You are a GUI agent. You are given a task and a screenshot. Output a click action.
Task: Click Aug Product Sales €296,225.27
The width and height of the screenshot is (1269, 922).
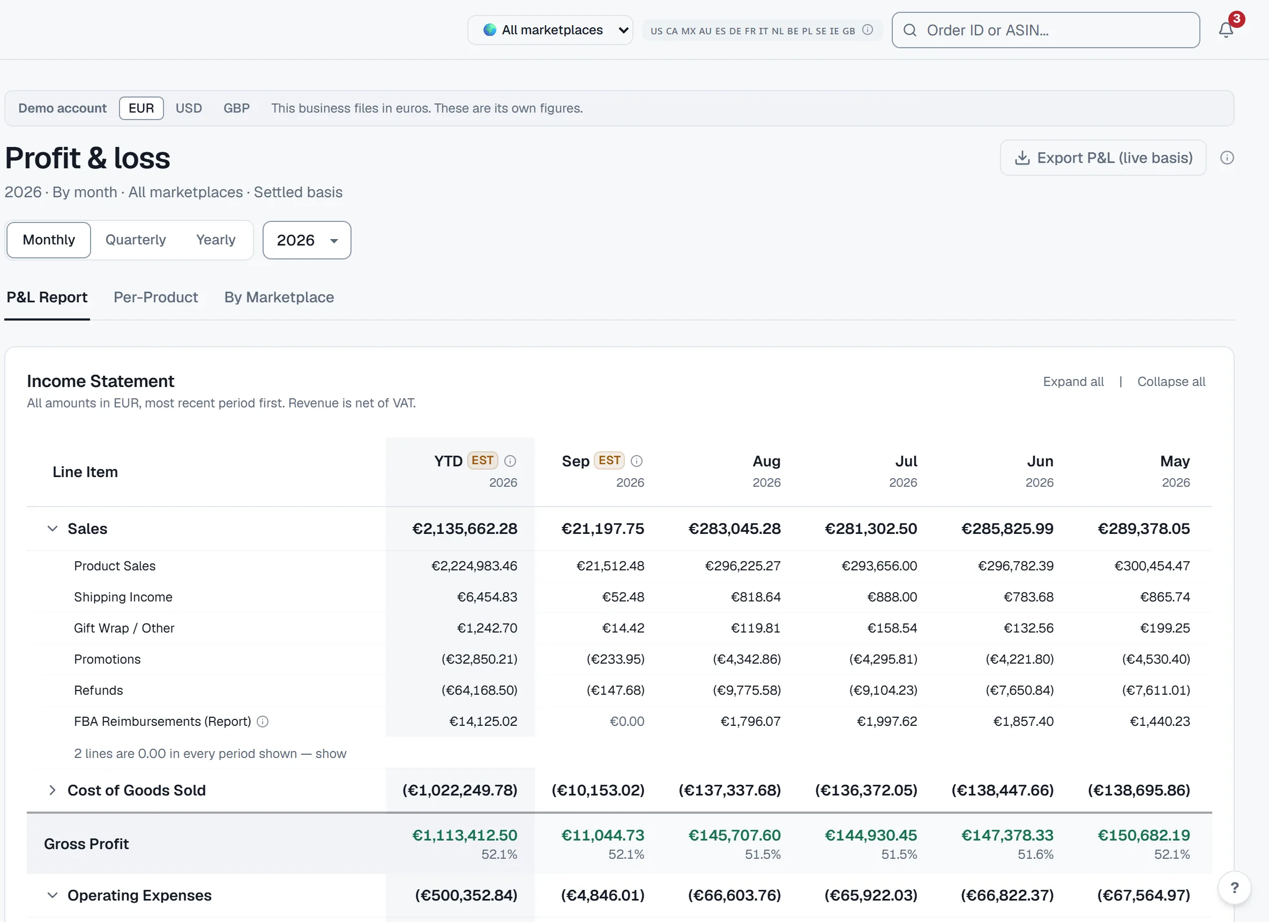(x=743, y=567)
